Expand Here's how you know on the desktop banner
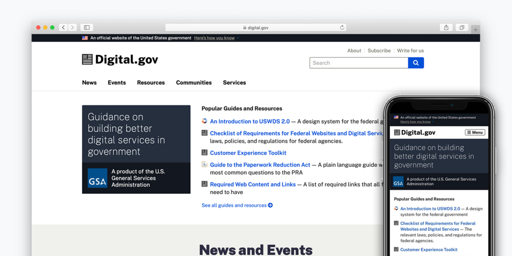This screenshot has height=256, width=512. [x=216, y=38]
